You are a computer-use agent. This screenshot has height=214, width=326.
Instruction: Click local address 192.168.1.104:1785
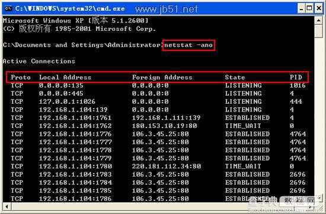(x=75, y=191)
